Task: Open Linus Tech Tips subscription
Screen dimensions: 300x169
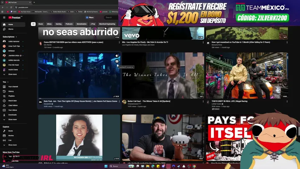Action: (x=13, y=46)
